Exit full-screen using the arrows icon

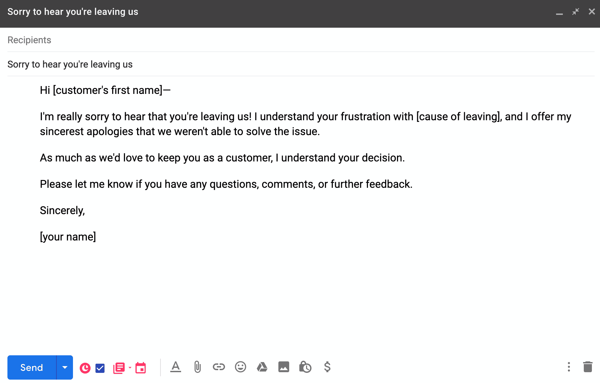tap(576, 12)
